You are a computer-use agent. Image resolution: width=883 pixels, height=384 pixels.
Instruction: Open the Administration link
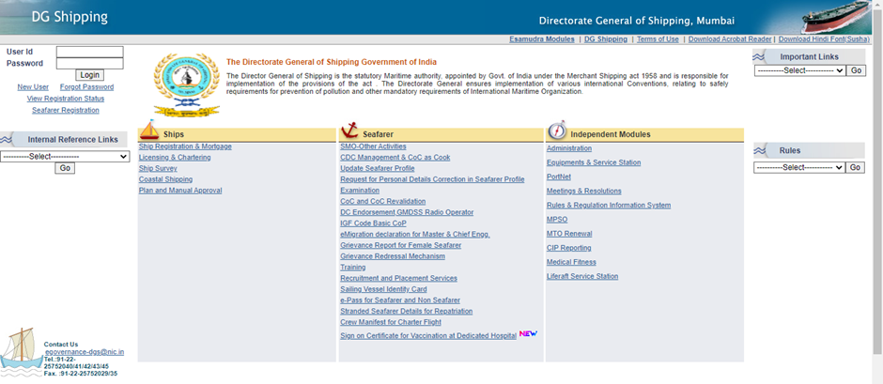569,148
